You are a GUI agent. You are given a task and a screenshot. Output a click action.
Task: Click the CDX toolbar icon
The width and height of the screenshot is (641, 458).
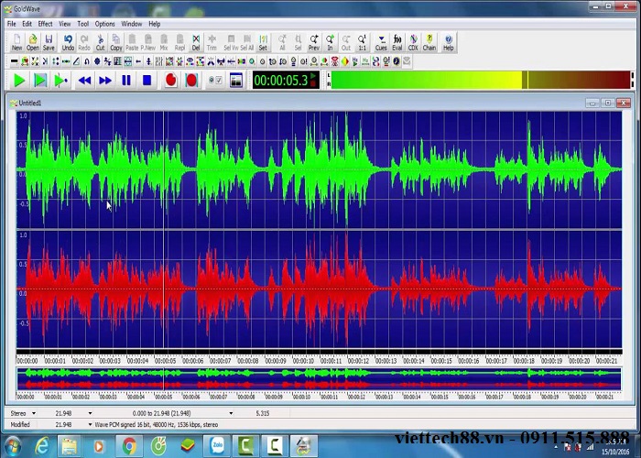[413, 42]
